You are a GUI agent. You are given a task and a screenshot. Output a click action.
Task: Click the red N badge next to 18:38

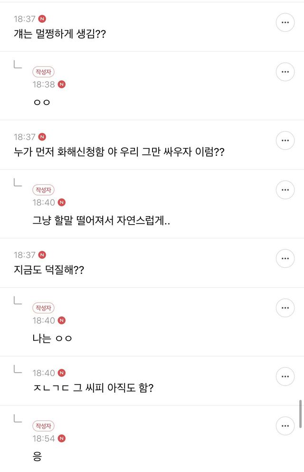pyautogui.click(x=61, y=85)
